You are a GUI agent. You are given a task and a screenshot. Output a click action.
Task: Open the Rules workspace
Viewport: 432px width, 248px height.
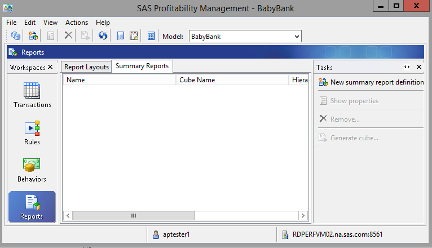point(32,132)
